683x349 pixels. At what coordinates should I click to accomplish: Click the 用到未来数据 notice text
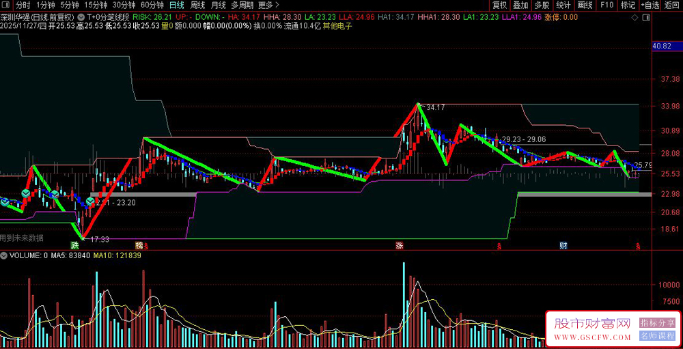(x=22, y=238)
